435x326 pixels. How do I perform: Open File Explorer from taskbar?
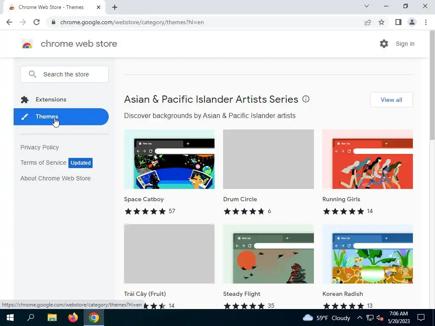pos(52,318)
